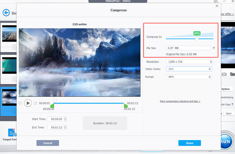Click the RUN button in main window
The height and width of the screenshot is (154, 235).
226,141
